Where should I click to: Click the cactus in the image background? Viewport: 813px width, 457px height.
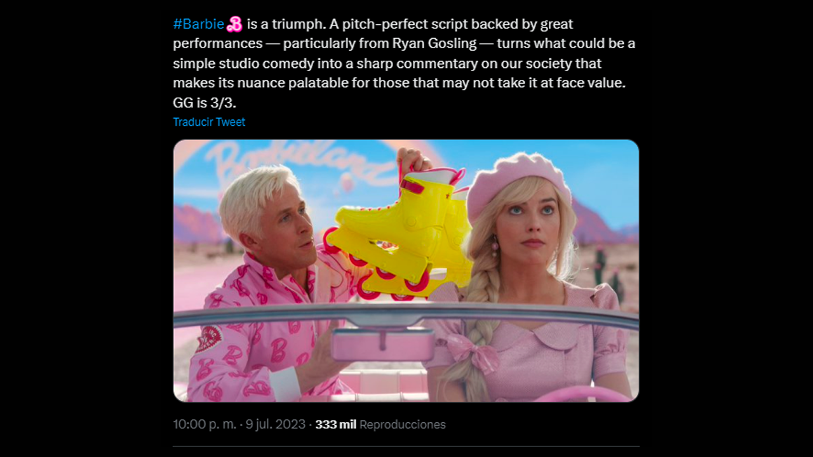(x=599, y=262)
